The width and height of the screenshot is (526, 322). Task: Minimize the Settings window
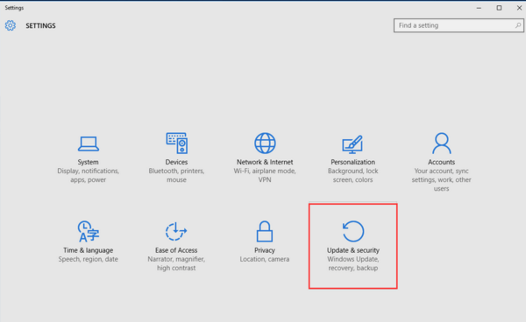pos(479,8)
